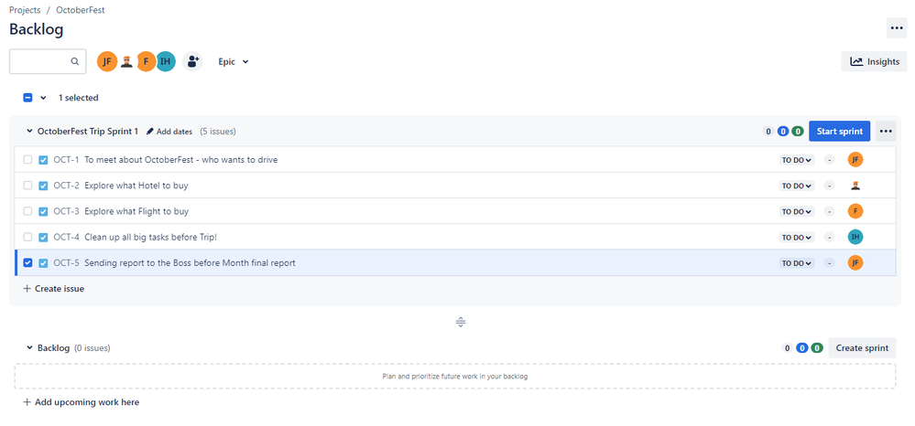Screen dimensions: 915x426
Task: Click estimate dash badge on OCT-4
Action: click(829, 237)
